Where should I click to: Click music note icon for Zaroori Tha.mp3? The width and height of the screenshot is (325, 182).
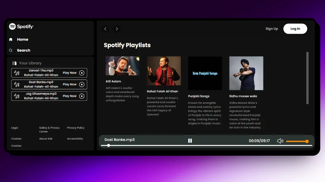17,73
